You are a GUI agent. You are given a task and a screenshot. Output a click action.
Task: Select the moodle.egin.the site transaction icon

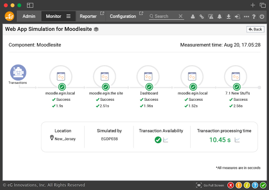[105, 76]
